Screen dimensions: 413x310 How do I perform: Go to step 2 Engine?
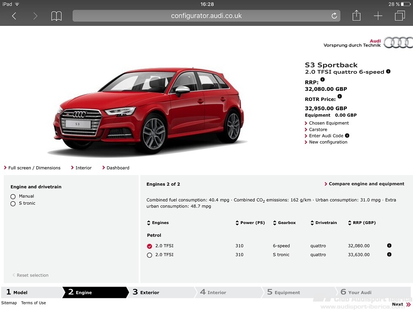95,292
